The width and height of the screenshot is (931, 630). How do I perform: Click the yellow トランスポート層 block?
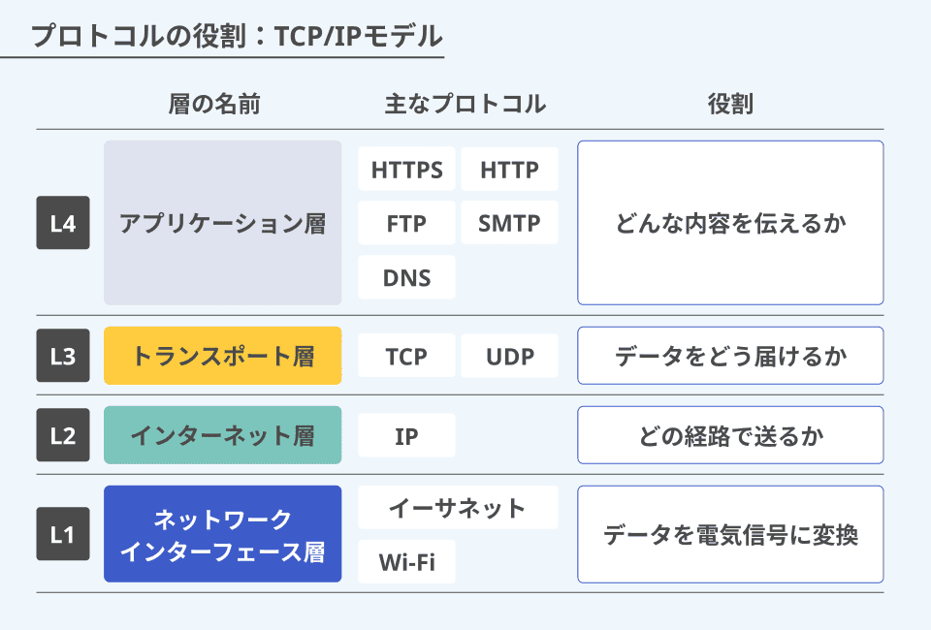click(x=223, y=356)
